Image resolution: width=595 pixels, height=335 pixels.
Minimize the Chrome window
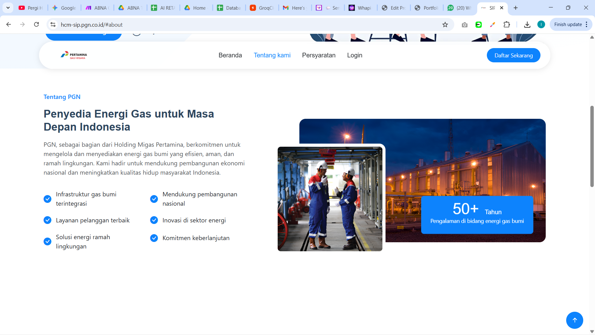point(551,8)
